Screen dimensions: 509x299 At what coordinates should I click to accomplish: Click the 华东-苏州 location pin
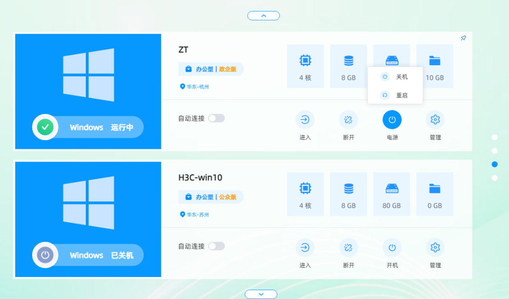pos(182,214)
